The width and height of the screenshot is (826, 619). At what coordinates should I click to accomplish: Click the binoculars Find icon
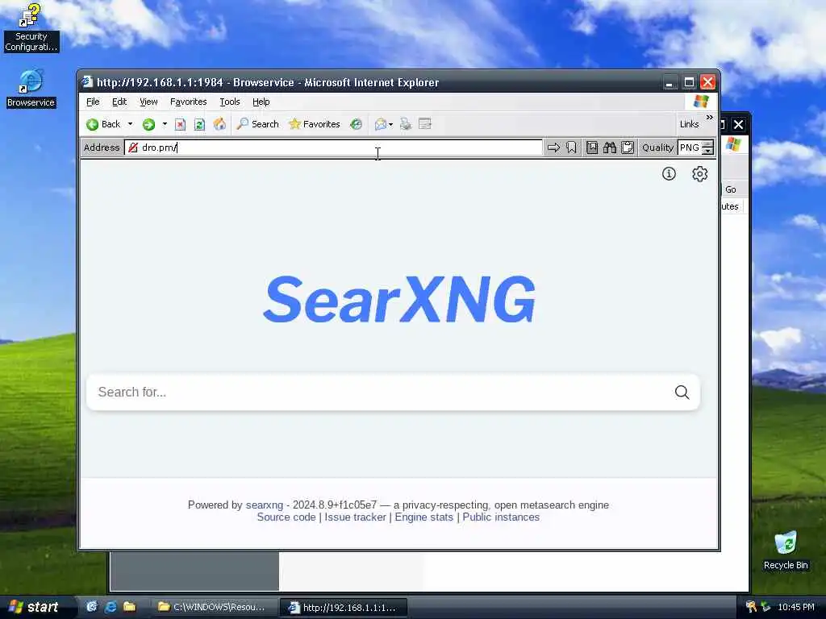[x=610, y=147]
